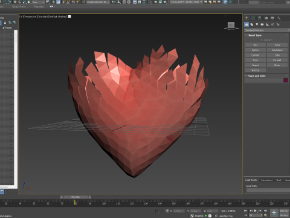
Task: Click the time slider frame handle
Action: (76, 197)
